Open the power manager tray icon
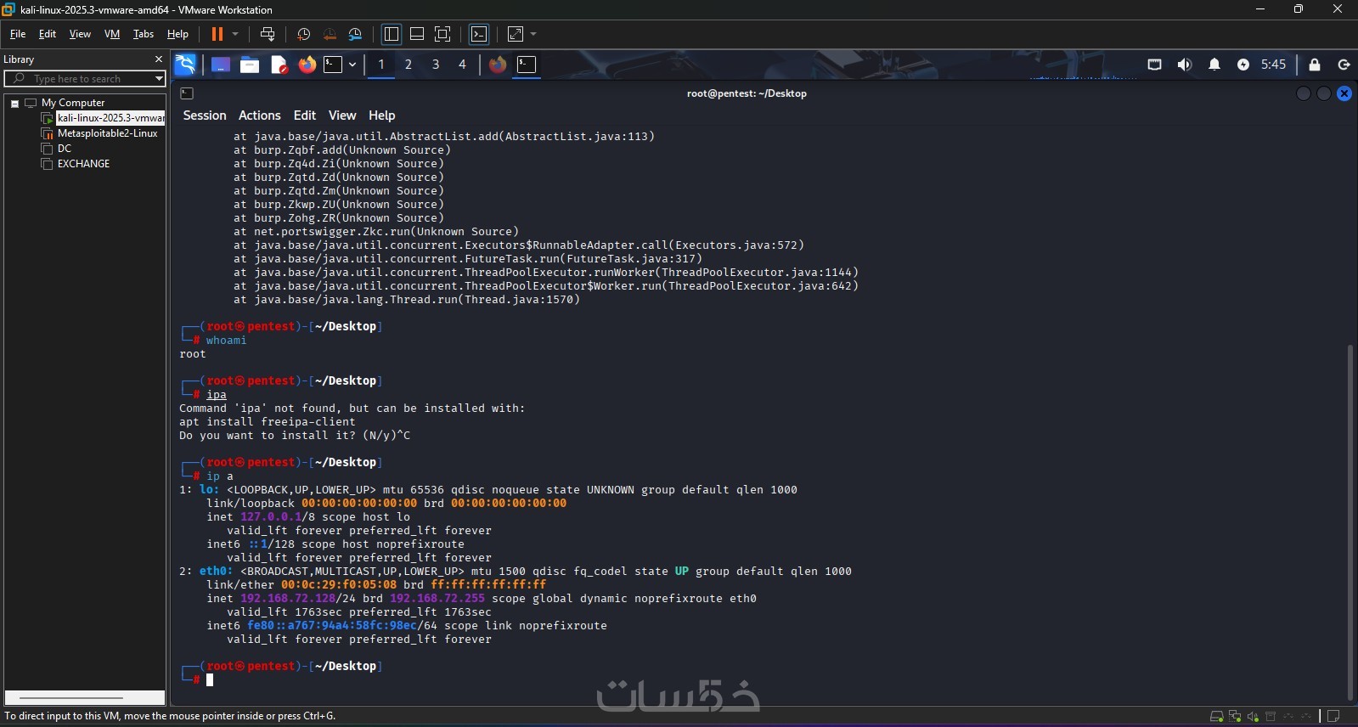 pos(1243,65)
